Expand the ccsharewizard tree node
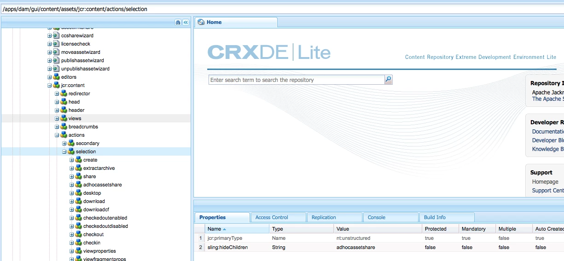The image size is (564, 261). [x=50, y=35]
